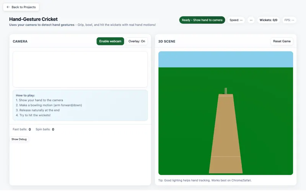Toggle the Overlay: On switch
This screenshot has width=306, height=191.
pyautogui.click(x=137, y=41)
